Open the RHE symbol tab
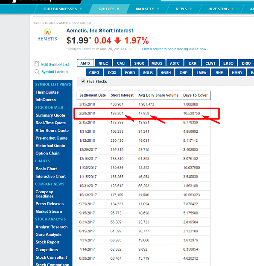This screenshot has height=266, width=254. [x=219, y=73]
